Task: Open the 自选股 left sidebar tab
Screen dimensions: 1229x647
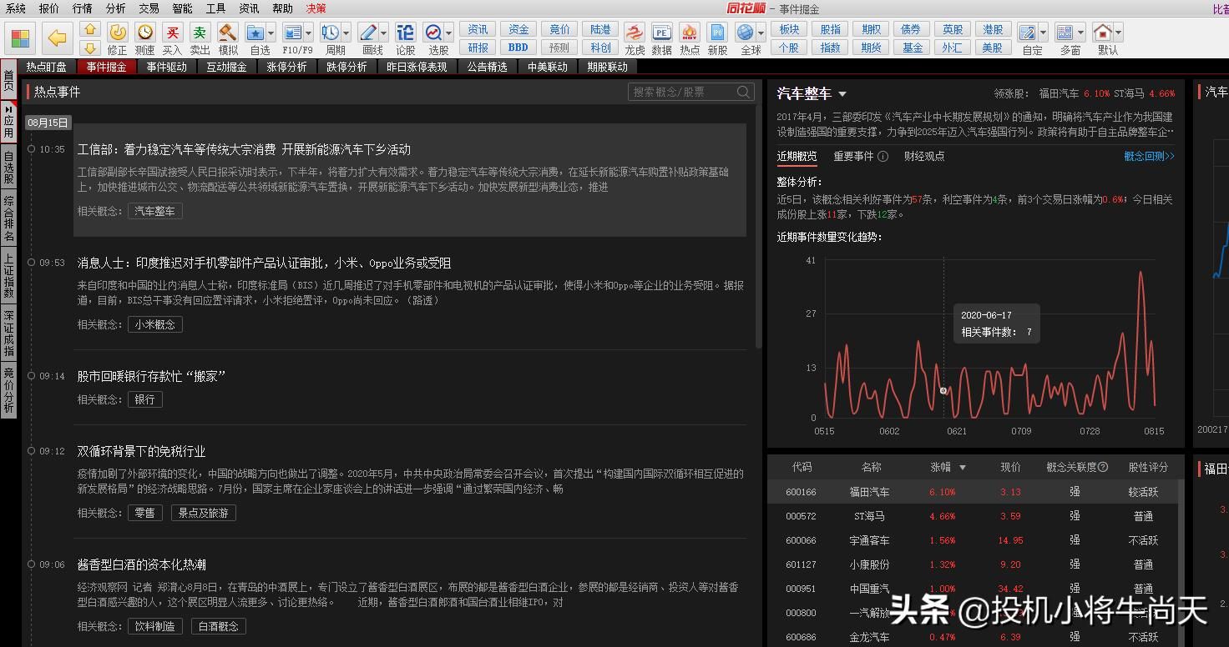Action: click(8, 167)
